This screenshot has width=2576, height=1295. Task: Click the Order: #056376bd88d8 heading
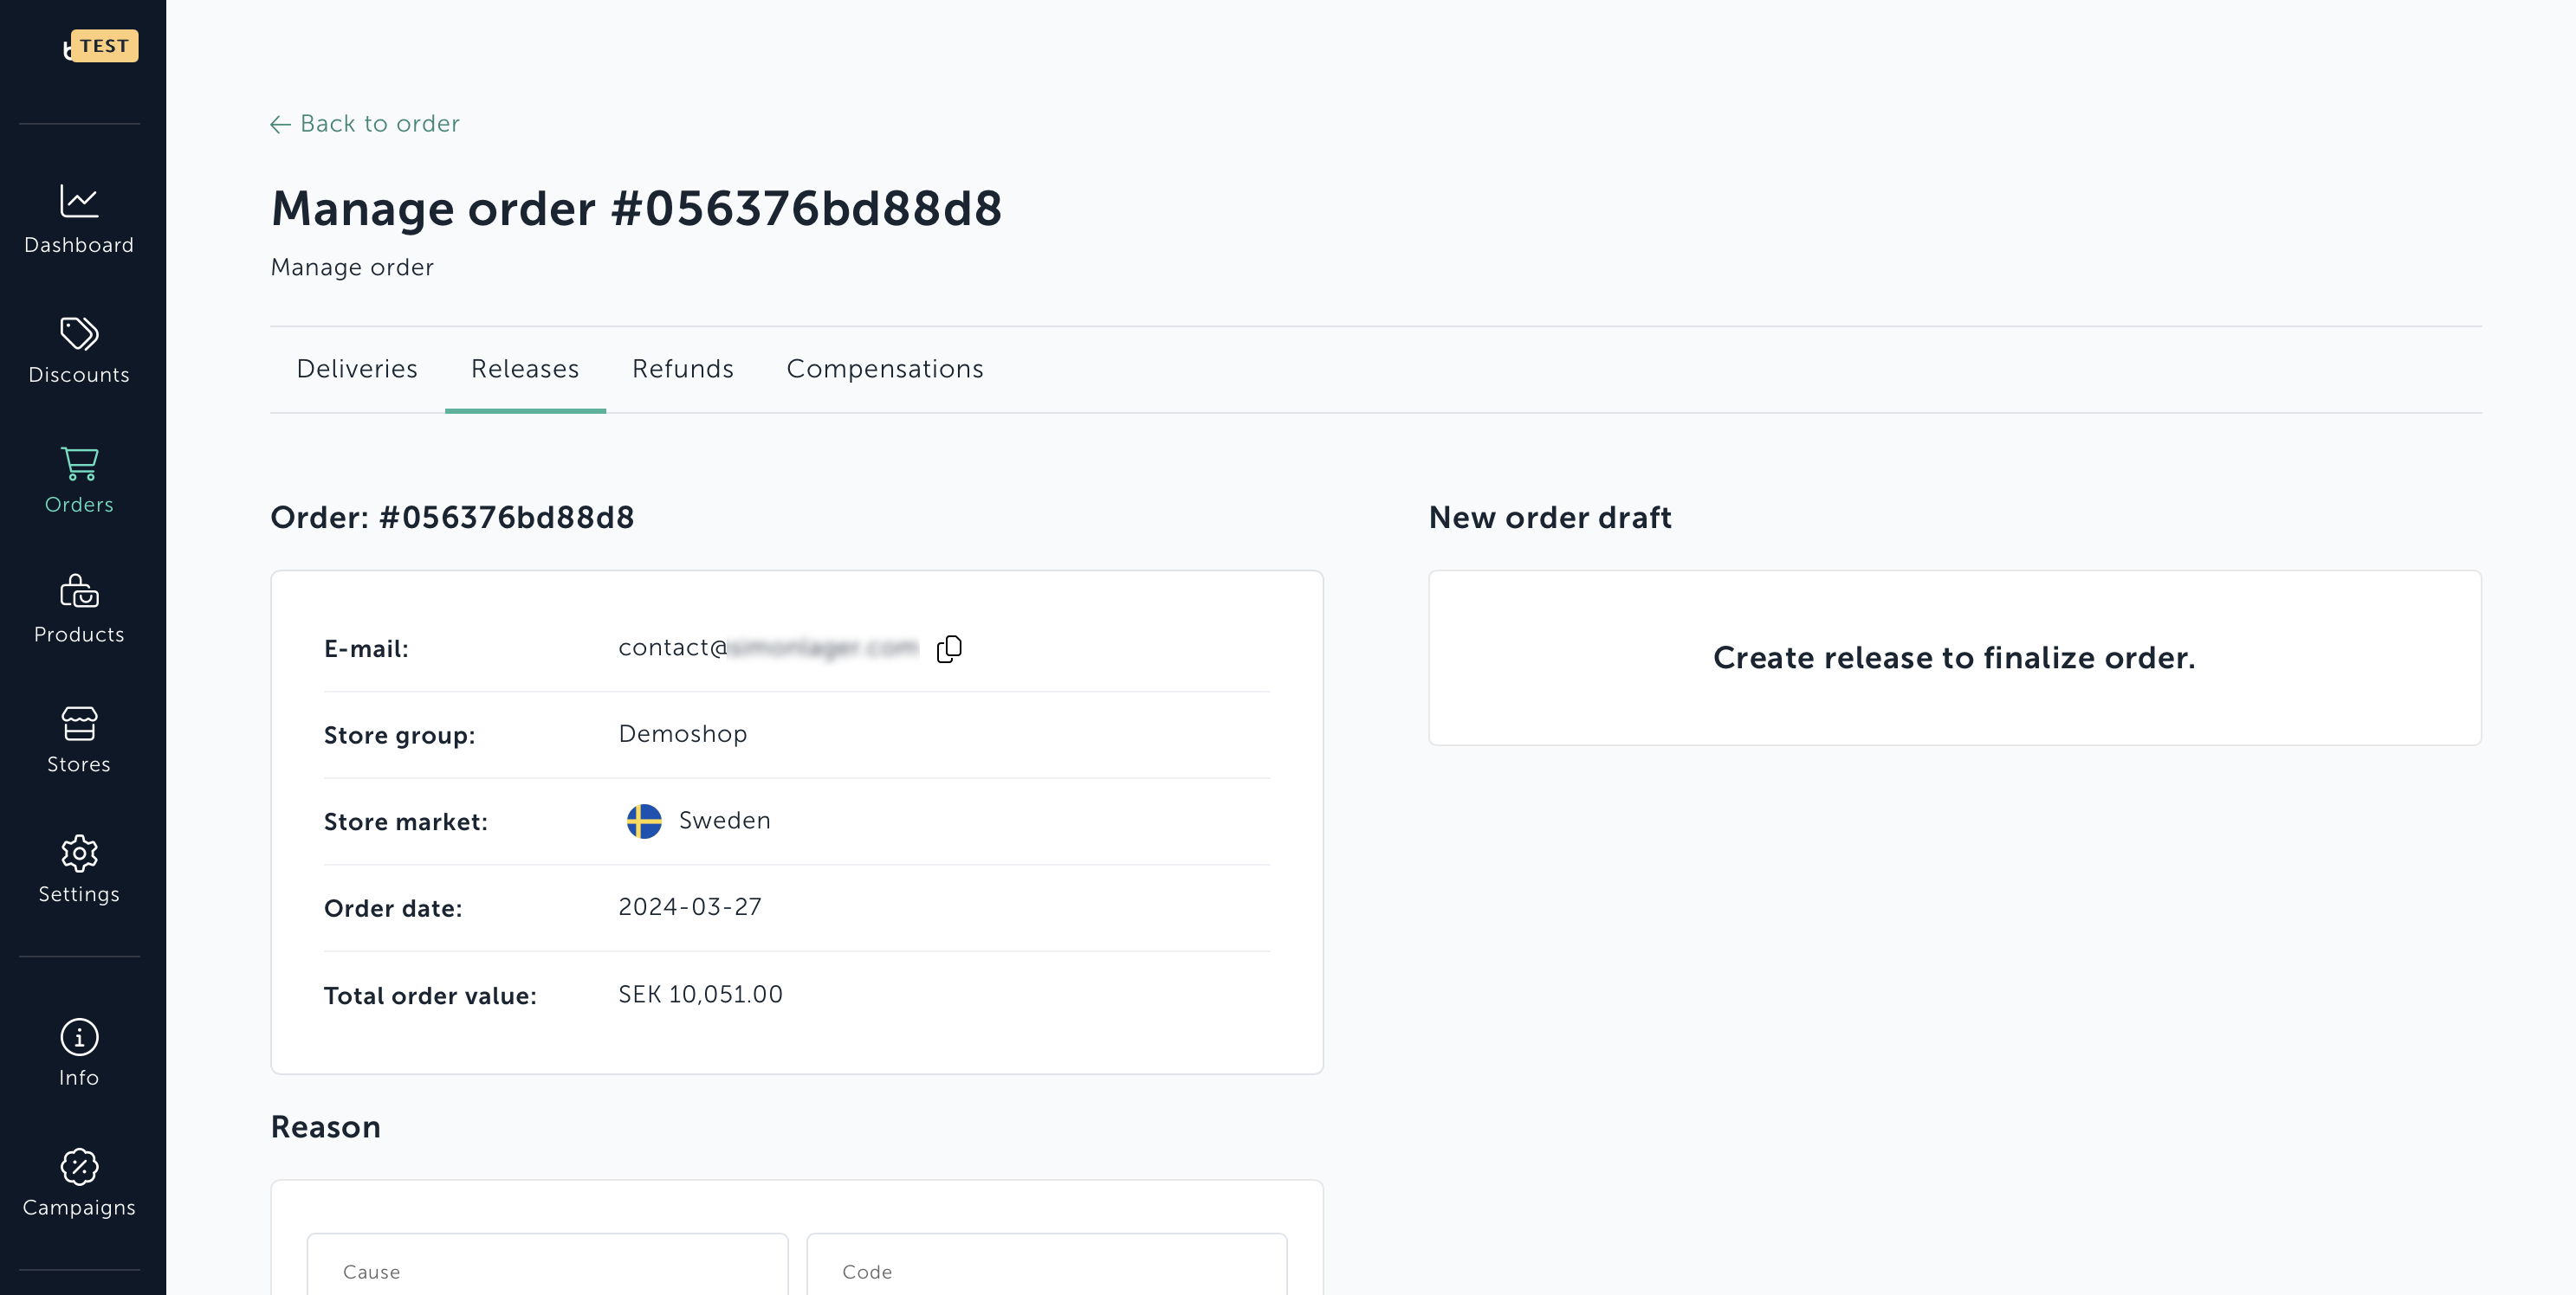(x=452, y=518)
